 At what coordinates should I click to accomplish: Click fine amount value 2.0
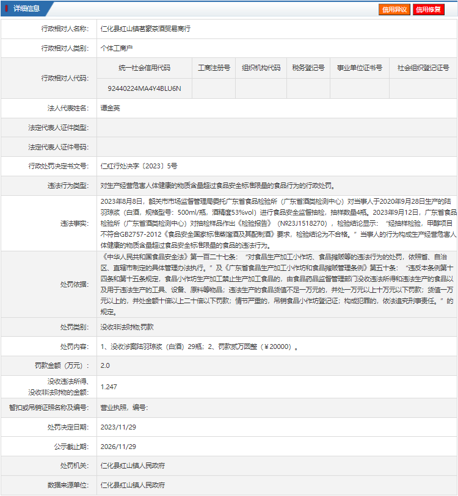tap(105, 365)
